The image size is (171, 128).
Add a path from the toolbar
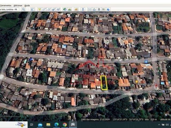pyautogui.click(x=49, y=9)
